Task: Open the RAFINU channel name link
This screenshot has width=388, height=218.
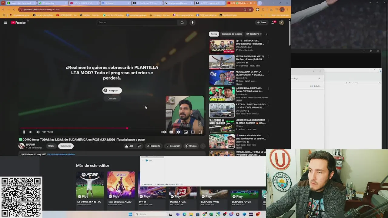Action: tap(31, 145)
